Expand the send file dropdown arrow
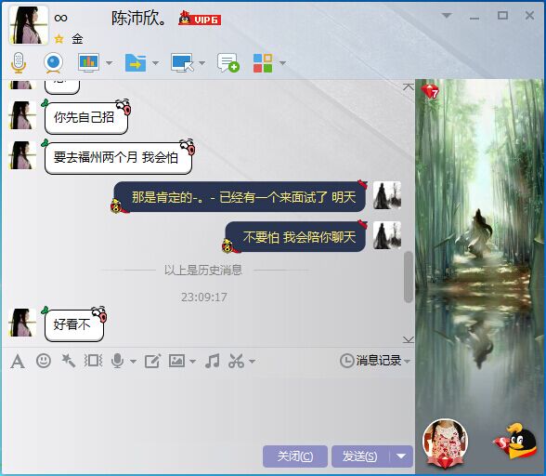546x476 pixels. pyautogui.click(x=155, y=63)
